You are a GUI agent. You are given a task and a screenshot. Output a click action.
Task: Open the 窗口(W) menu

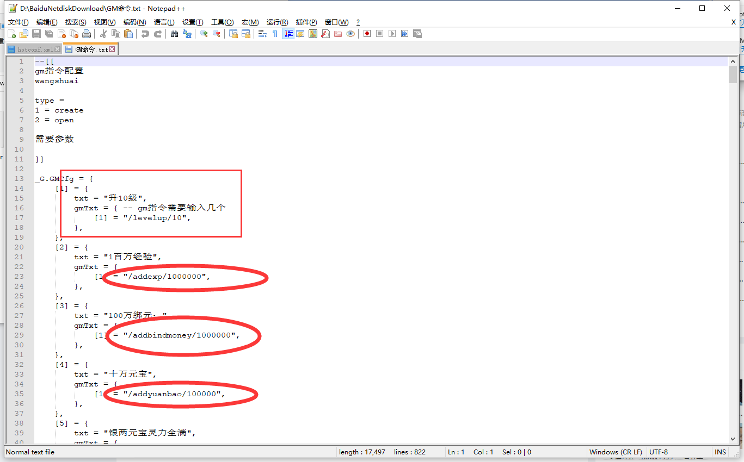point(336,22)
